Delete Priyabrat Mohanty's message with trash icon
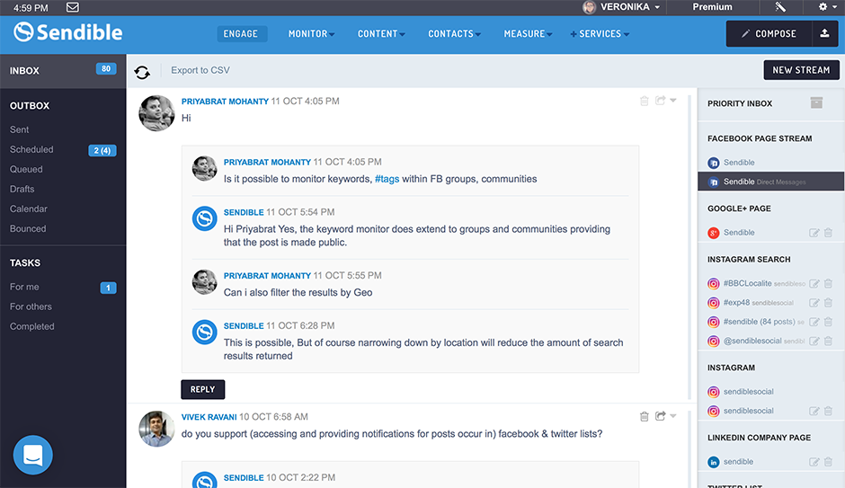 (x=644, y=101)
